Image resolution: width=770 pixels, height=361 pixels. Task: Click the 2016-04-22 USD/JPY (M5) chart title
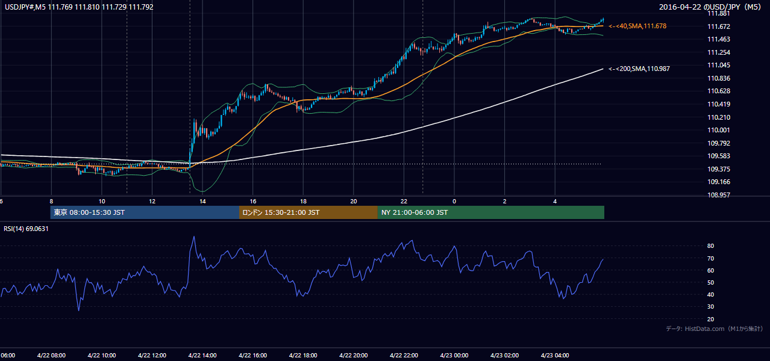coord(710,7)
